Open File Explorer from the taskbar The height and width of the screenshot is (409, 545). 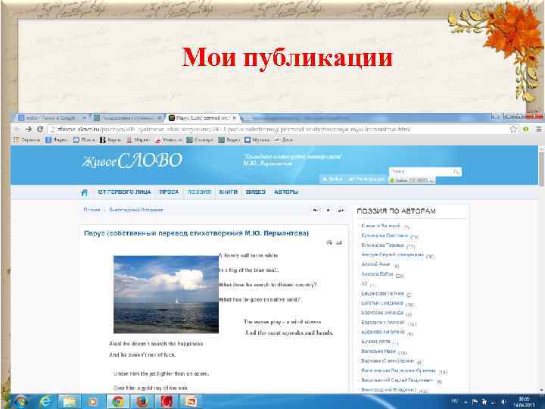click(69, 401)
